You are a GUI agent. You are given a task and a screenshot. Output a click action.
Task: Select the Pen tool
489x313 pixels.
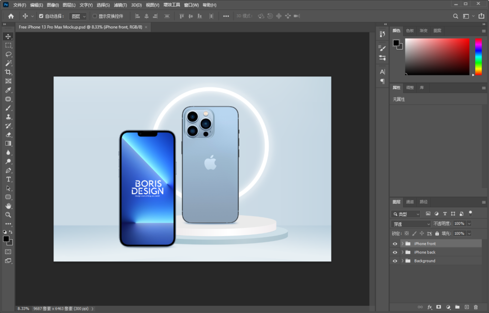click(8, 170)
